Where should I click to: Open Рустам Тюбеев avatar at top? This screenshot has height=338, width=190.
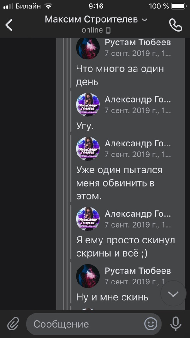click(x=88, y=48)
